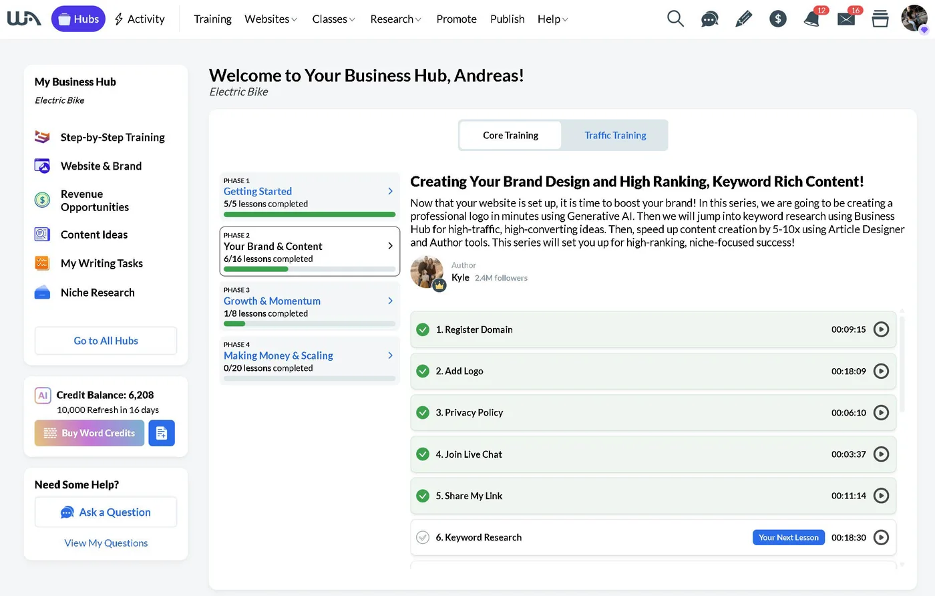Click the Website & Brand icon
935x596 pixels.
click(42, 166)
